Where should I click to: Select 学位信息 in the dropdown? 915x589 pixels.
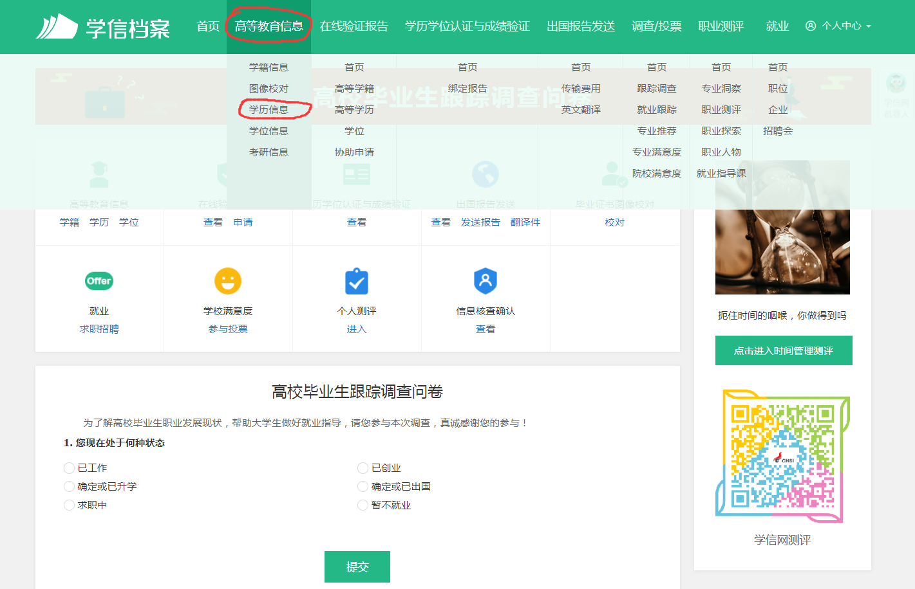click(269, 131)
